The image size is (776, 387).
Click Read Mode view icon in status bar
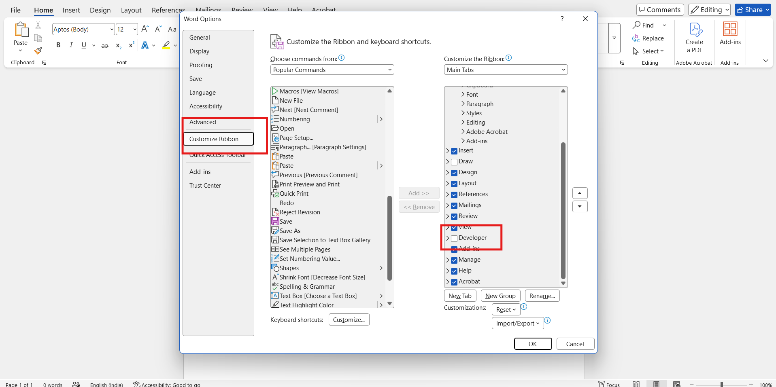coord(636,384)
